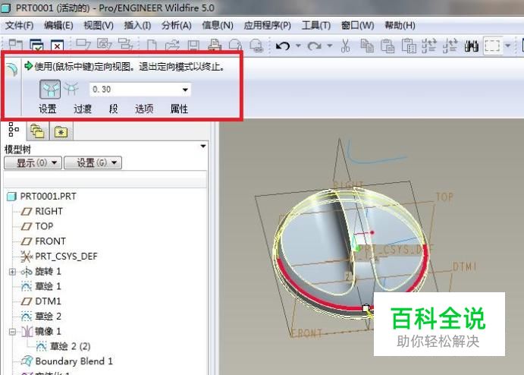The height and width of the screenshot is (375, 524).
Task: Open the 段 panel in round dashboard
Action: tap(113, 109)
